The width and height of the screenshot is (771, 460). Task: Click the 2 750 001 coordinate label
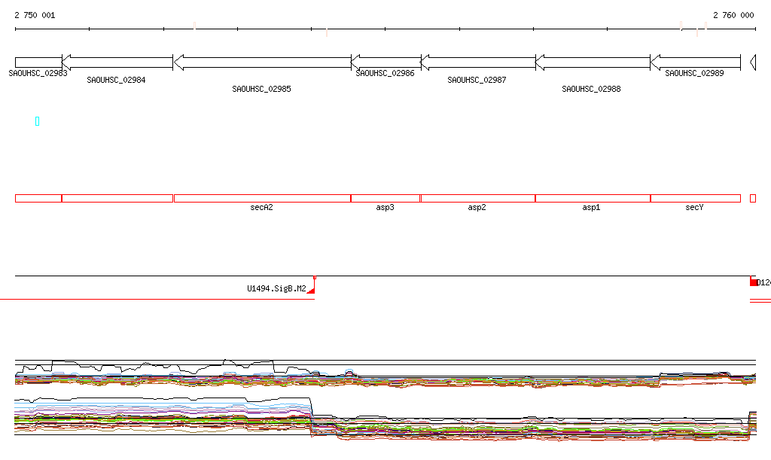tap(35, 15)
